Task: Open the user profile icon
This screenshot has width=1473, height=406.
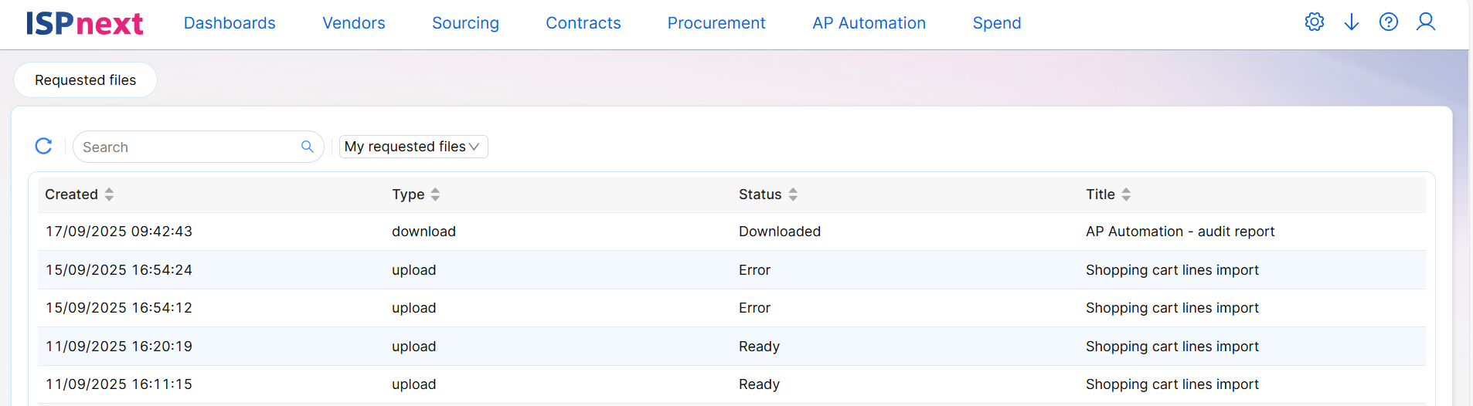Action: click(x=1425, y=22)
